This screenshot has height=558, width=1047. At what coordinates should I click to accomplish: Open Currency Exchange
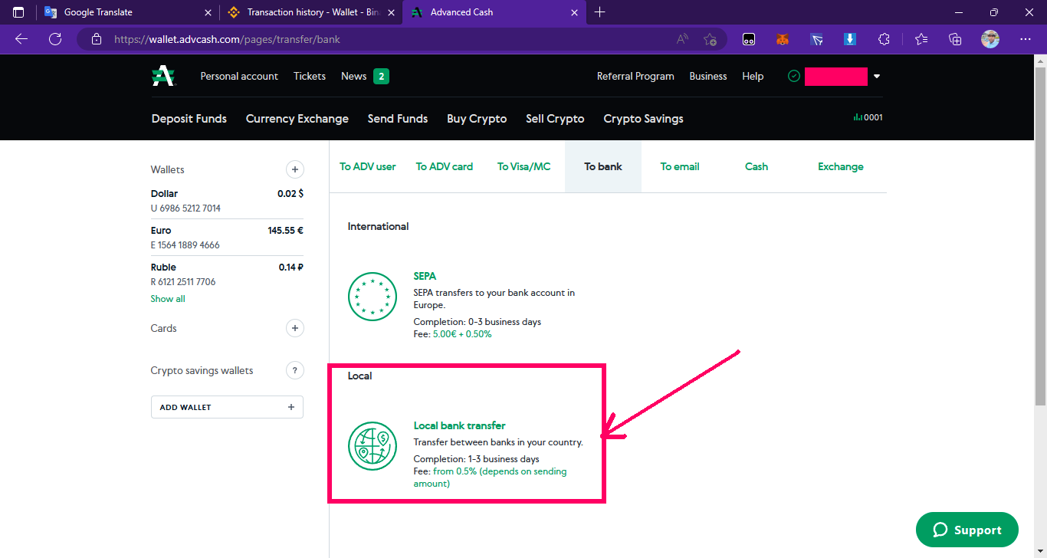click(x=297, y=119)
